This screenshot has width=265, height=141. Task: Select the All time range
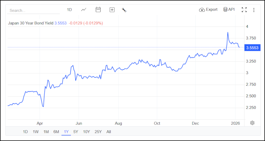click(109, 132)
